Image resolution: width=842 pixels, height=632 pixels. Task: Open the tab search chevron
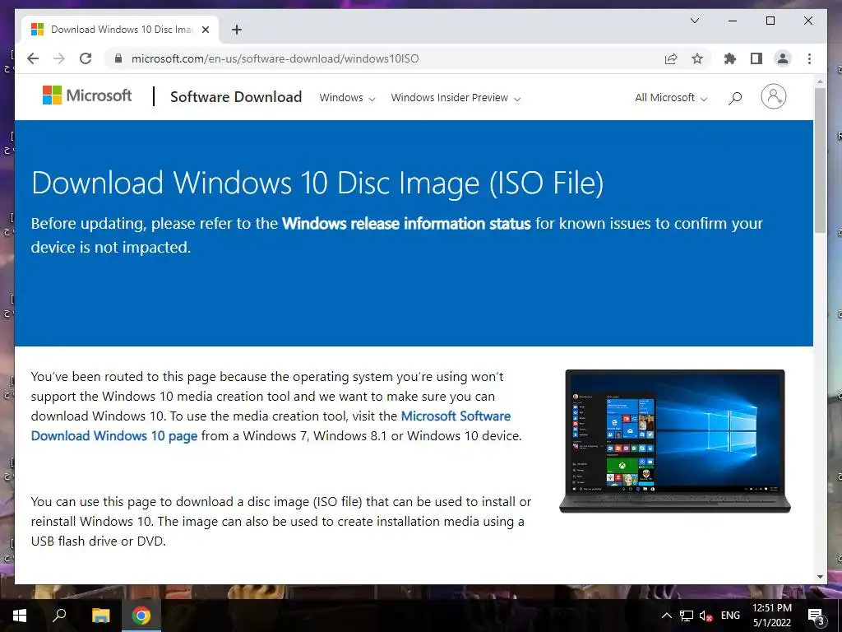pos(694,21)
